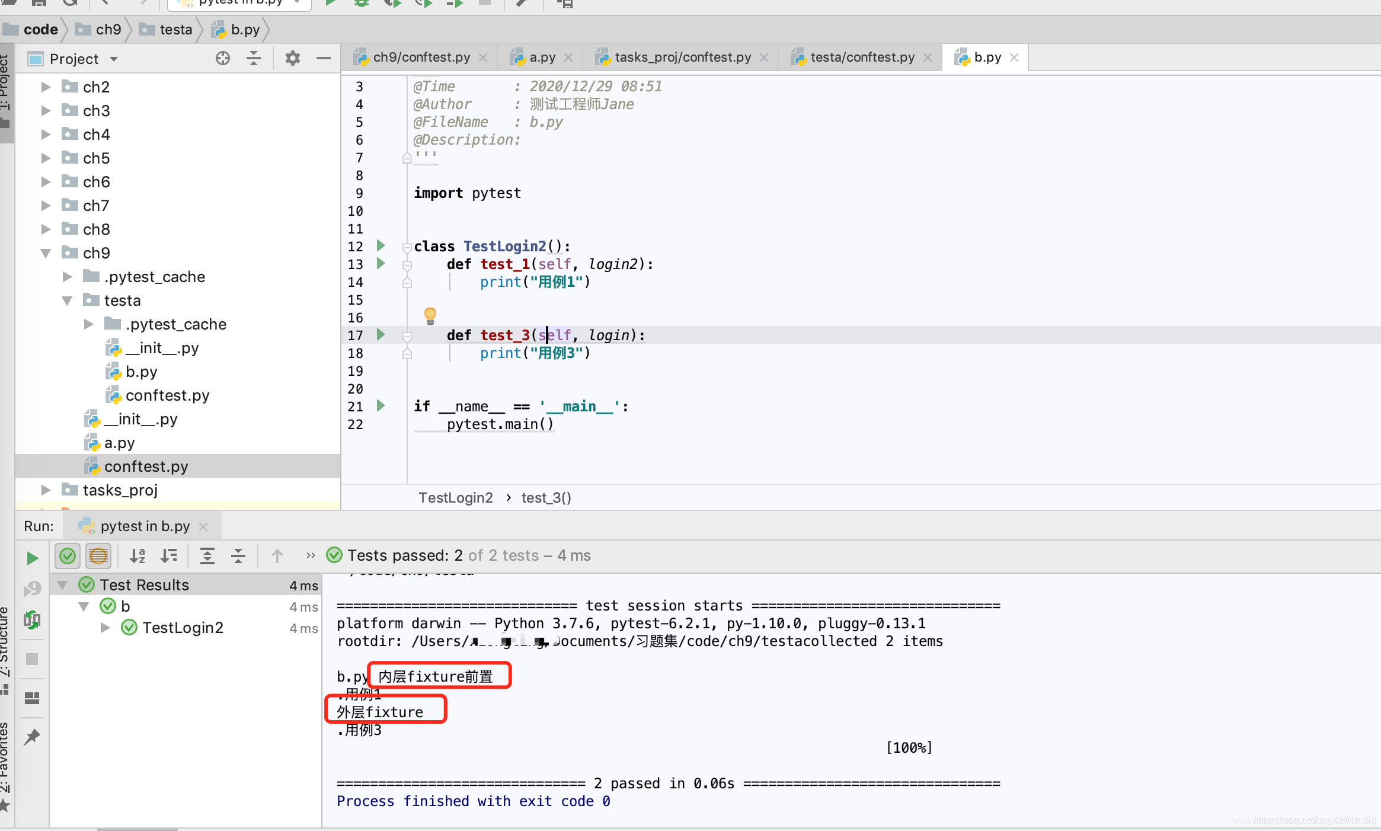
Task: Run TestLogin2 class from gutter
Action: click(x=381, y=246)
